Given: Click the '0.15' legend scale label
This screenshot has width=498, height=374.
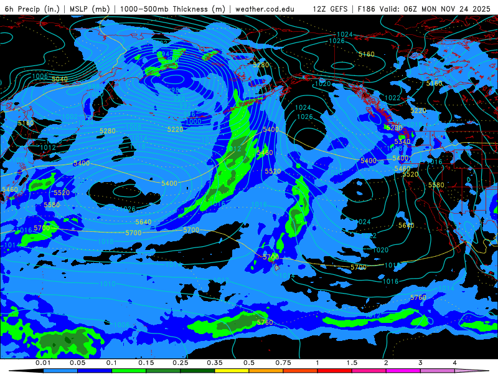Looking at the screenshot, I should pos(146,363).
